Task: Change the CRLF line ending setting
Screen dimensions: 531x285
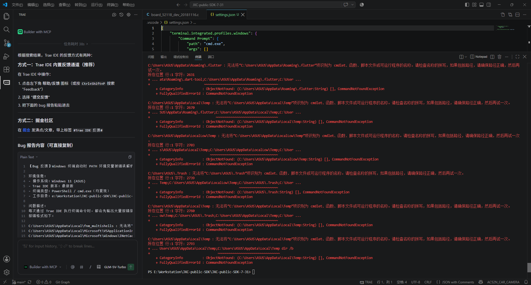Action: click(x=428, y=282)
